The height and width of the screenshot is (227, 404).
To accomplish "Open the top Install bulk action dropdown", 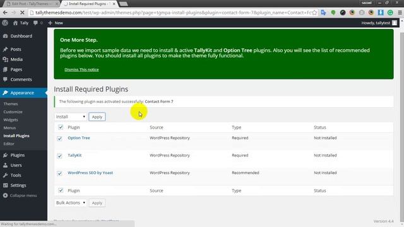I will tap(70, 117).
